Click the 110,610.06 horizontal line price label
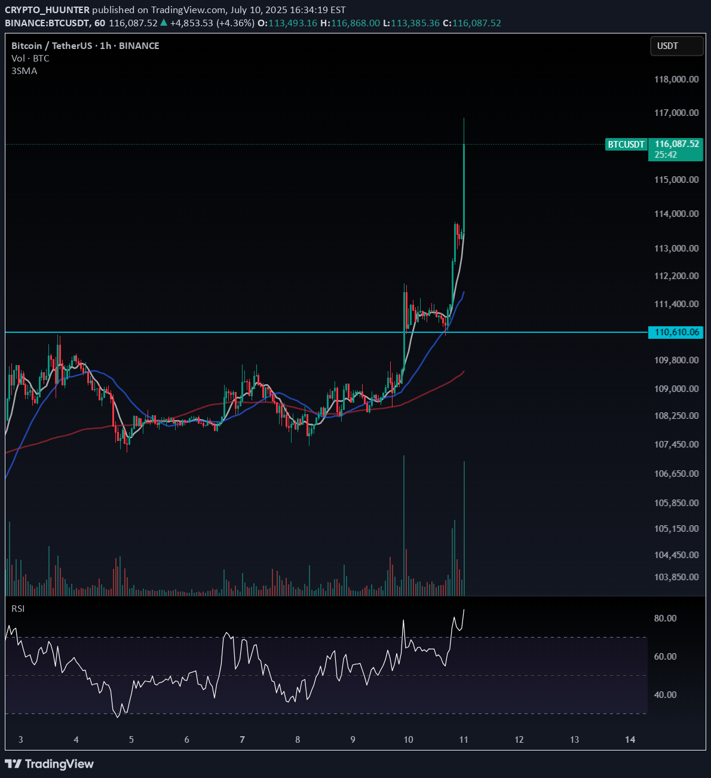711x778 pixels. click(x=676, y=332)
